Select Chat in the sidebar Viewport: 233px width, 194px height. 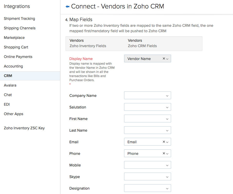pos(8,95)
